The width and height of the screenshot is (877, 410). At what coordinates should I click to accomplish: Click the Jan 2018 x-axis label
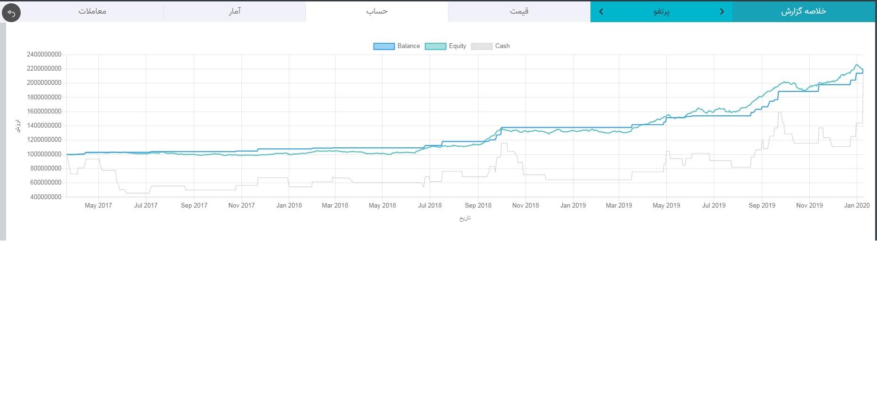pos(289,206)
